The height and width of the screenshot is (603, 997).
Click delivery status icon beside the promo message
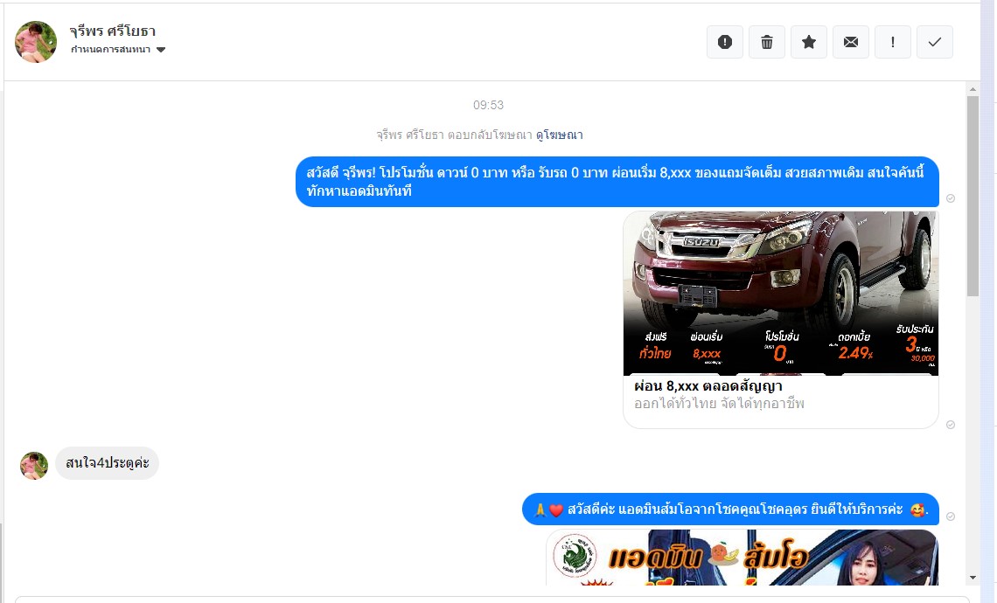951,198
